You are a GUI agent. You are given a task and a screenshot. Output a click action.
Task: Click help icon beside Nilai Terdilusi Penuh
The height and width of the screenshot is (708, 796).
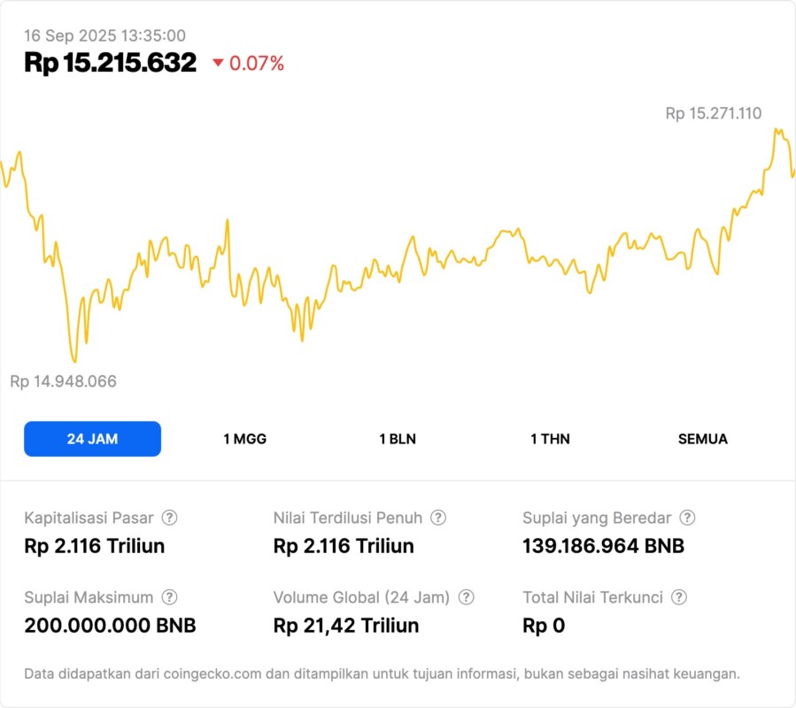coord(438,518)
